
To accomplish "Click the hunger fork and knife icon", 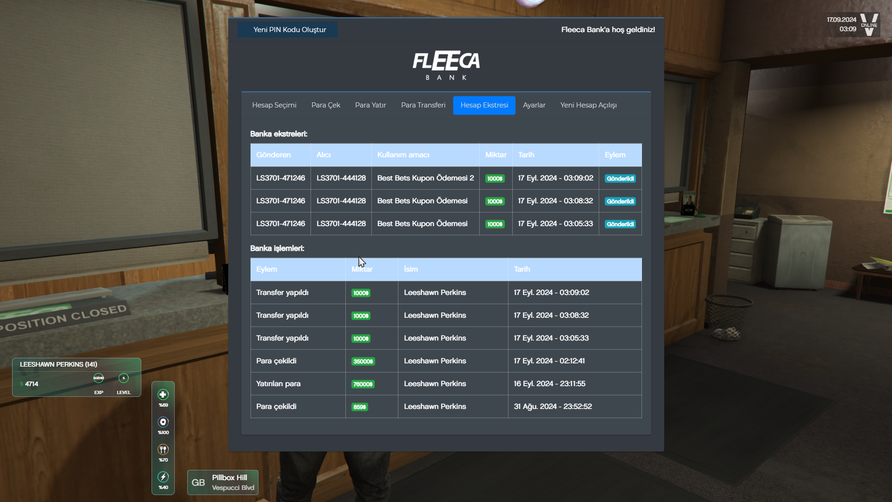I will pos(163,449).
